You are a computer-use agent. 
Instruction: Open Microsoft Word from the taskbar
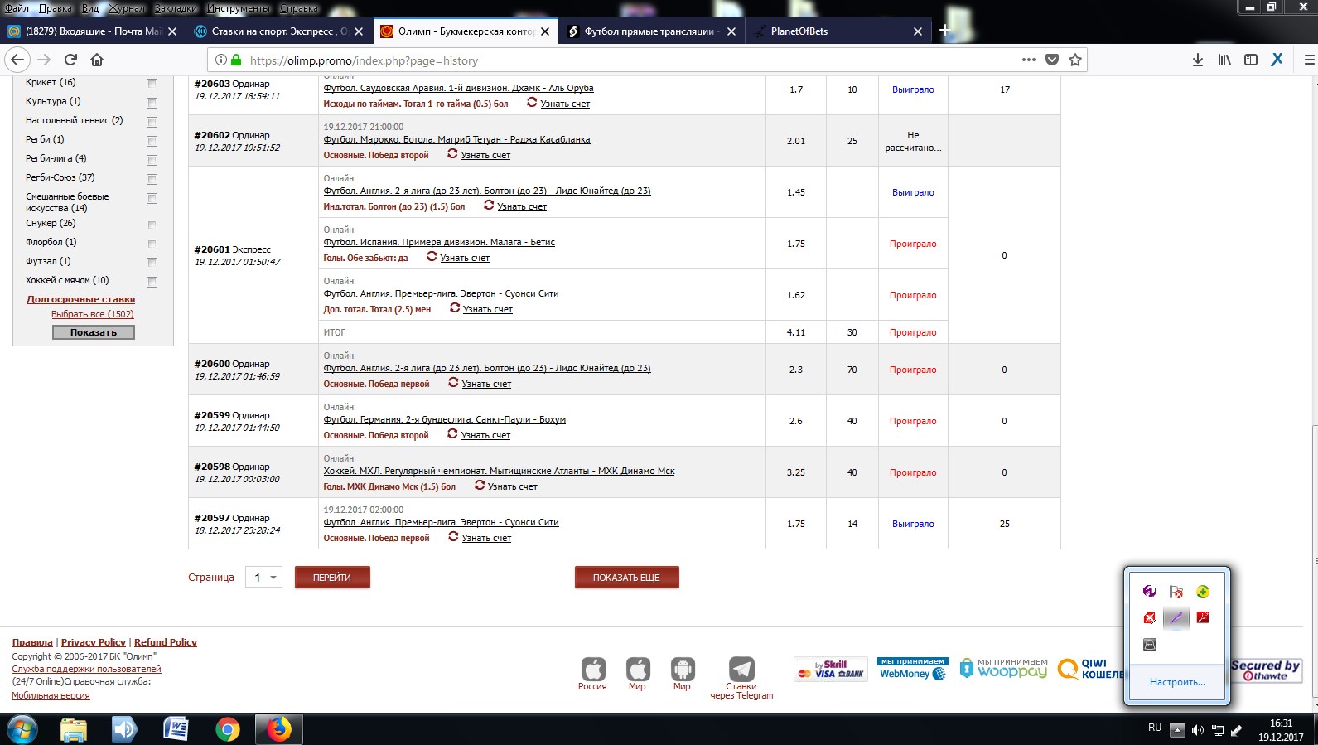(x=176, y=729)
